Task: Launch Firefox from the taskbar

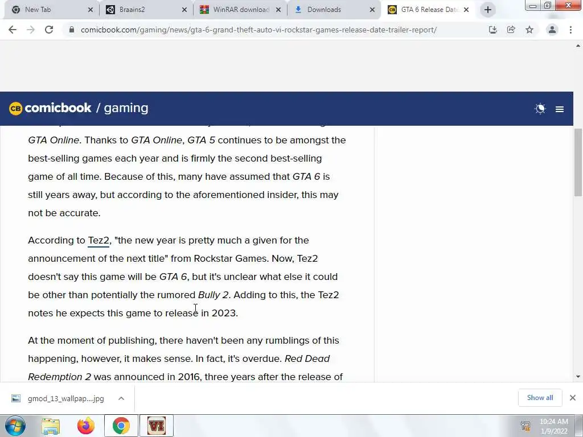Action: 86,426
